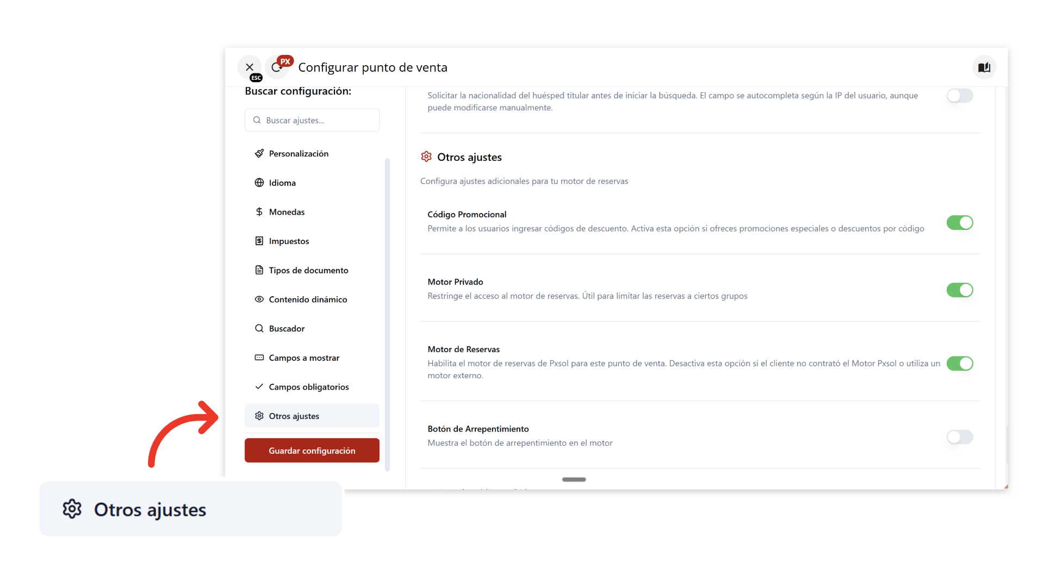Click the refresh icon with PX badge
1044x587 pixels.
pos(277,67)
